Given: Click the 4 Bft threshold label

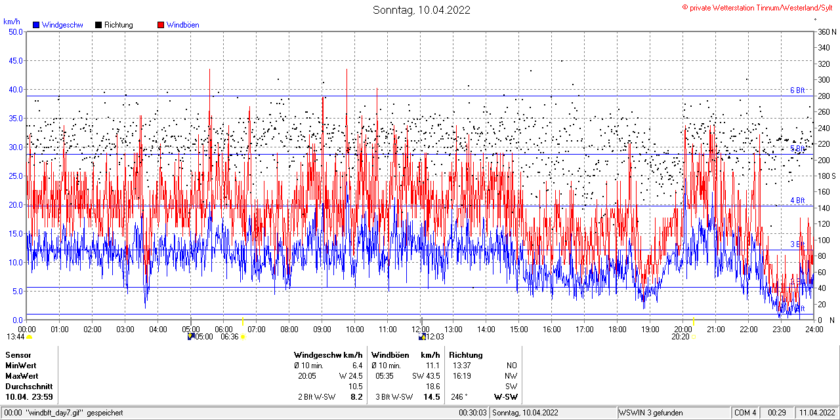Looking at the screenshot, I should [x=797, y=200].
